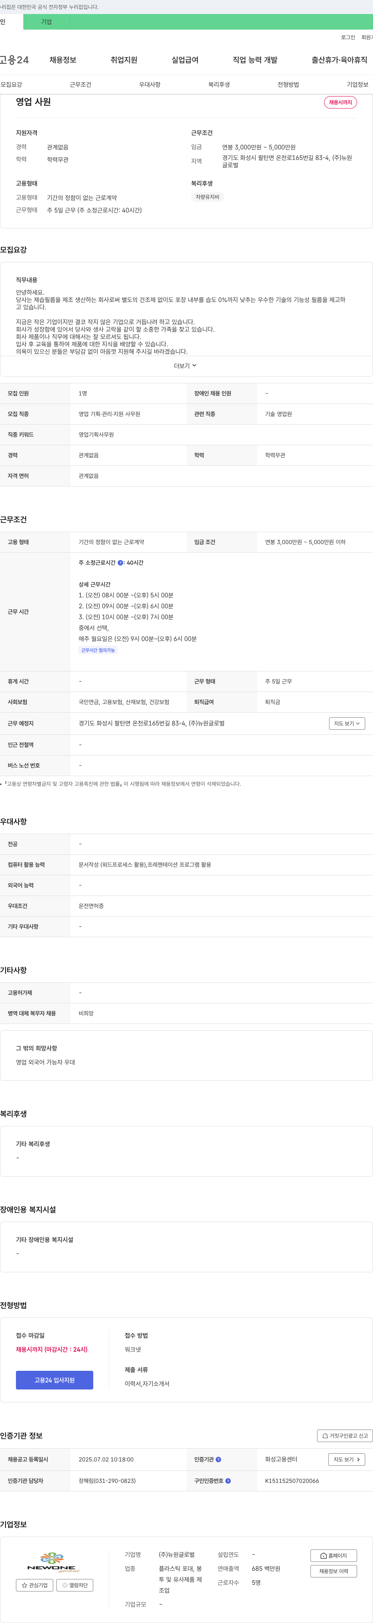Switch to the 기업 tab

pos(47,21)
